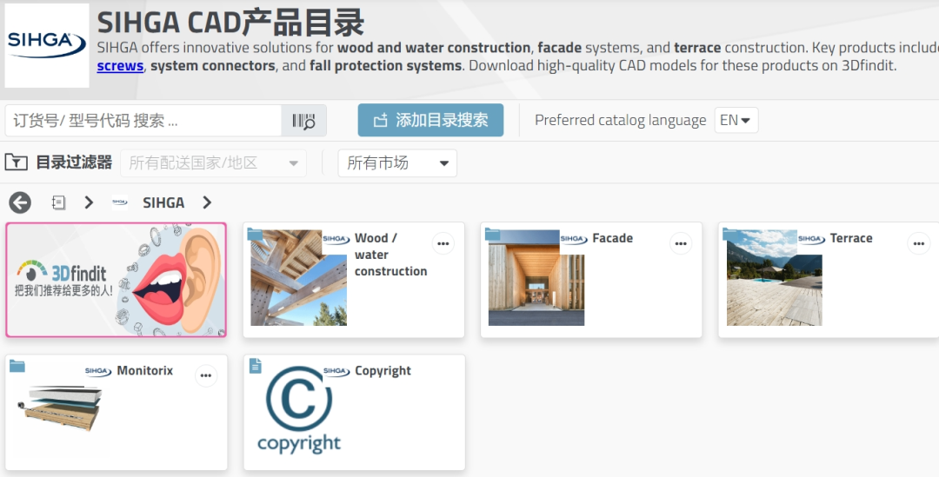Open the EN catalog language dropdown
The width and height of the screenshot is (939, 477).
pyautogui.click(x=736, y=120)
